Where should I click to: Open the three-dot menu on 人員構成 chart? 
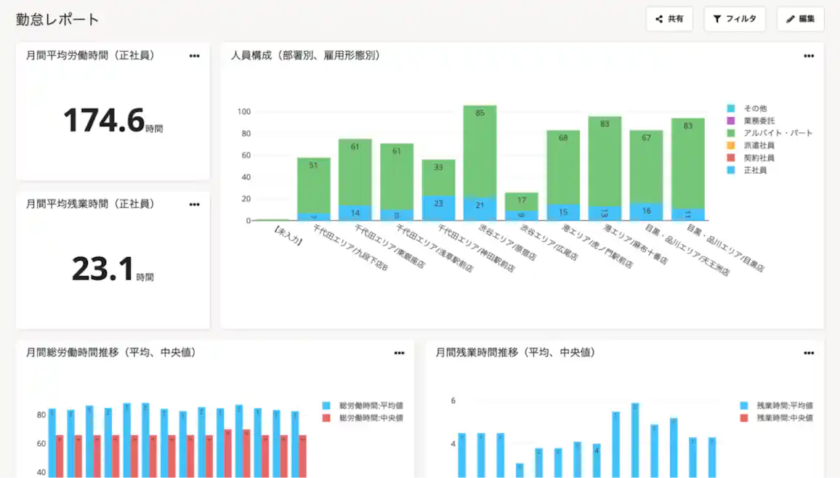tap(809, 56)
